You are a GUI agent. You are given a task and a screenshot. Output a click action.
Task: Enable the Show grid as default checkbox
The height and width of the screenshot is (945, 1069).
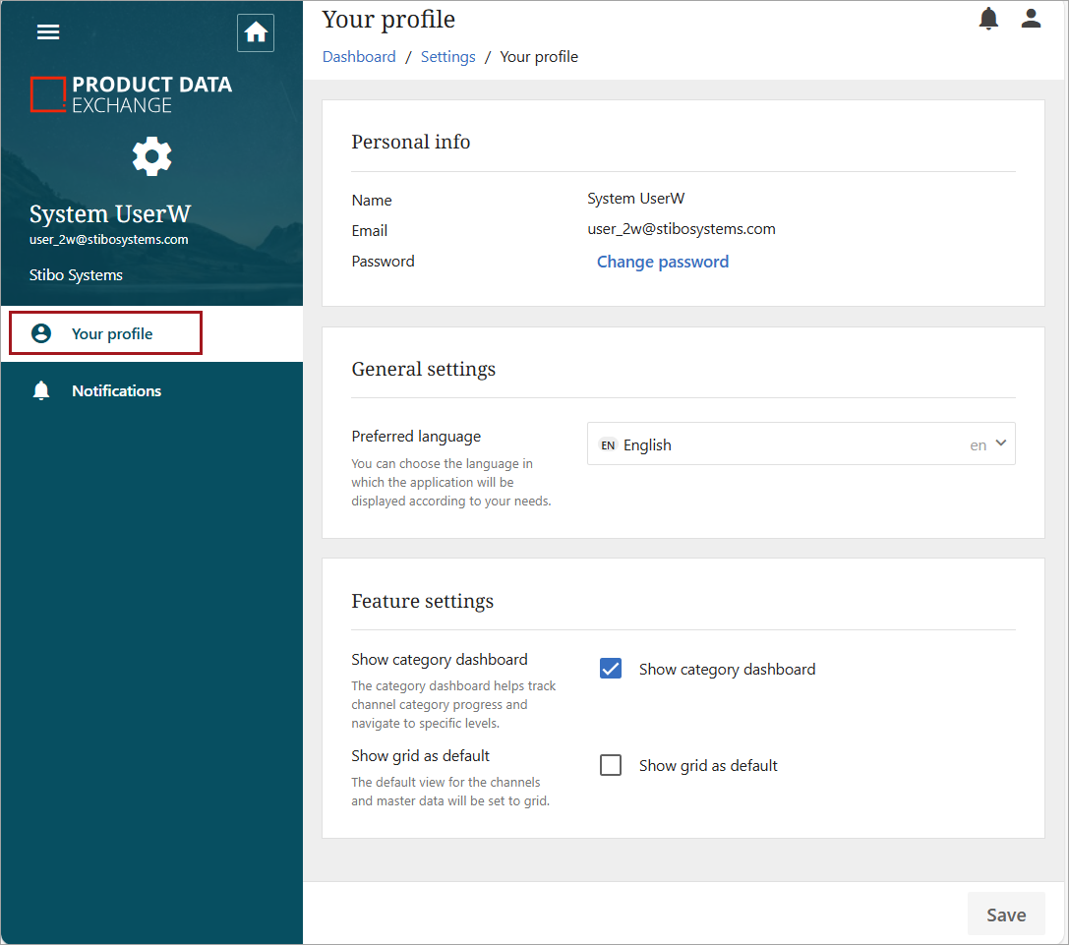click(611, 765)
